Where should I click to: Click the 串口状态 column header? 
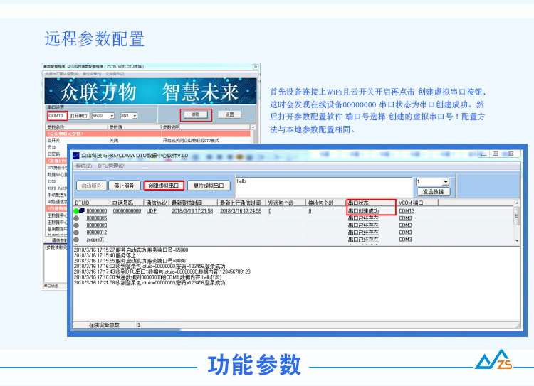(x=372, y=203)
